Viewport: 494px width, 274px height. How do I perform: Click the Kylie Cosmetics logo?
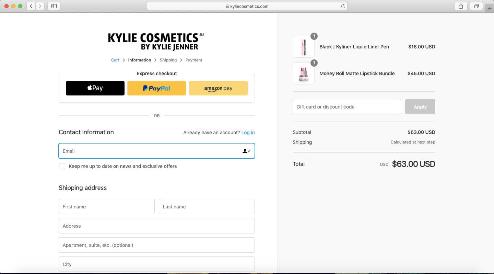(156, 42)
